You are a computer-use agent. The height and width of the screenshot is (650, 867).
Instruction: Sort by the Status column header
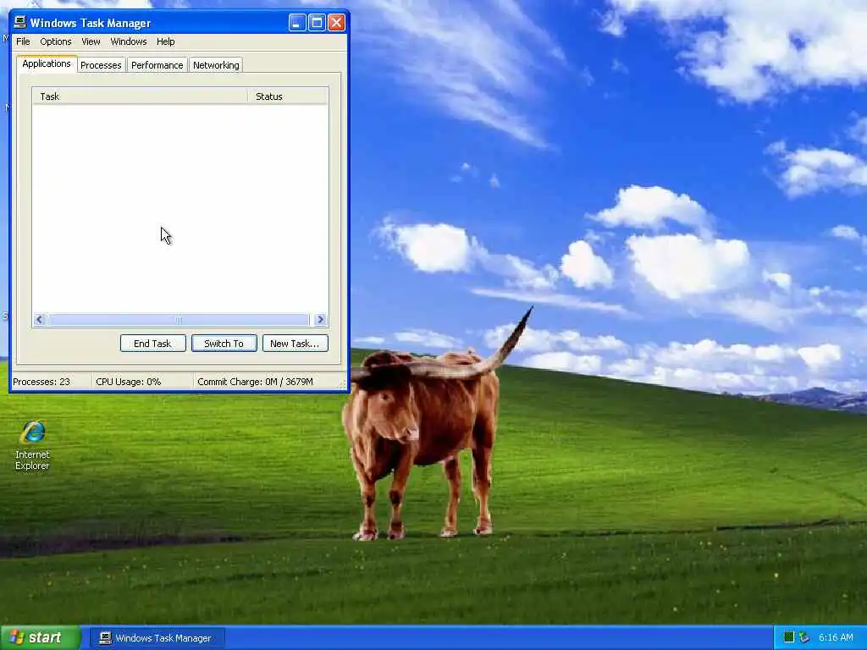[288, 96]
